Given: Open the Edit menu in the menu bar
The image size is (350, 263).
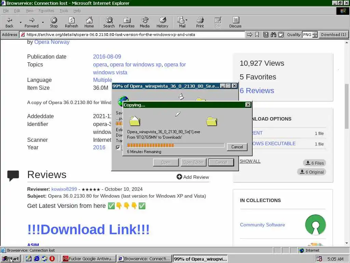Looking at the screenshot, I should pyautogui.click(x=17, y=11).
